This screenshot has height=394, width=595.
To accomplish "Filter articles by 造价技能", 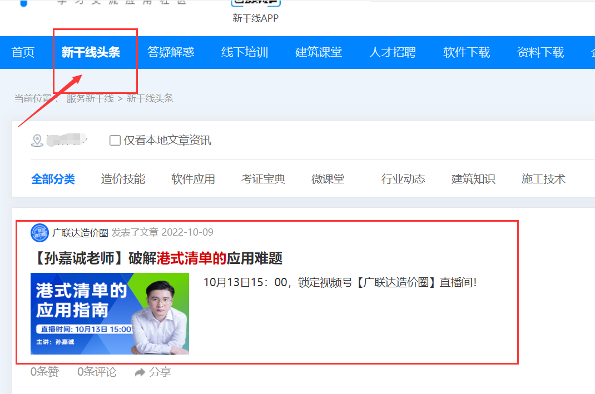I will (x=123, y=179).
